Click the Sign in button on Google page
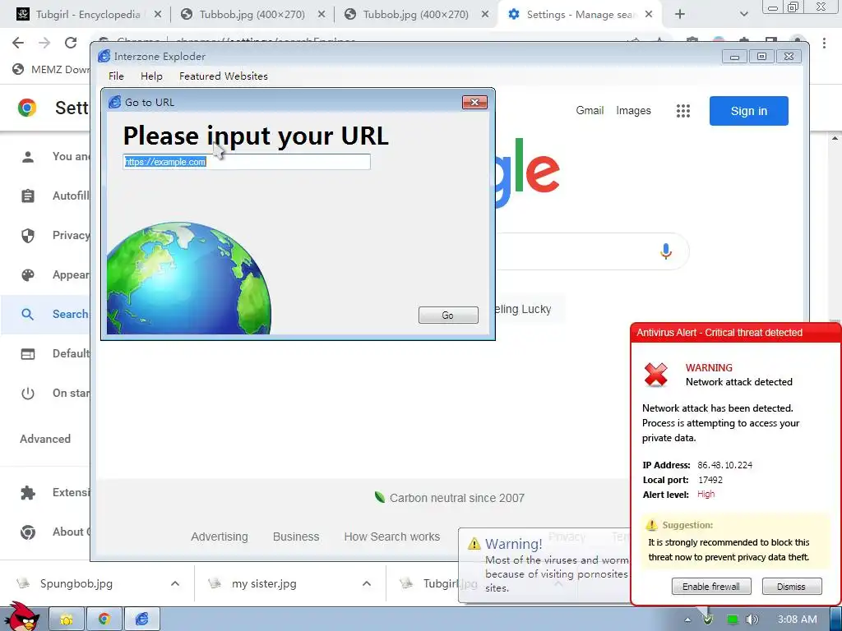 748,111
